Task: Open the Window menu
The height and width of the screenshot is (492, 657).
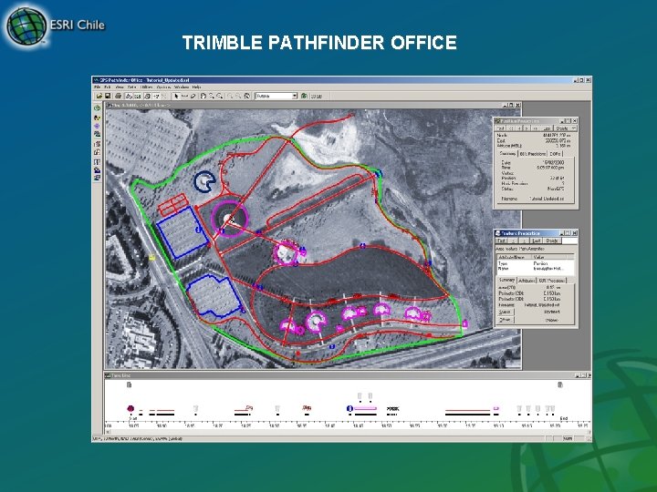Action: [x=182, y=87]
